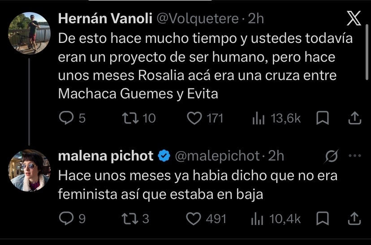Image resolution: width=371 pixels, height=245 pixels.
Task: Open Hernán Vanoli's profile picture
Action: click(x=29, y=33)
